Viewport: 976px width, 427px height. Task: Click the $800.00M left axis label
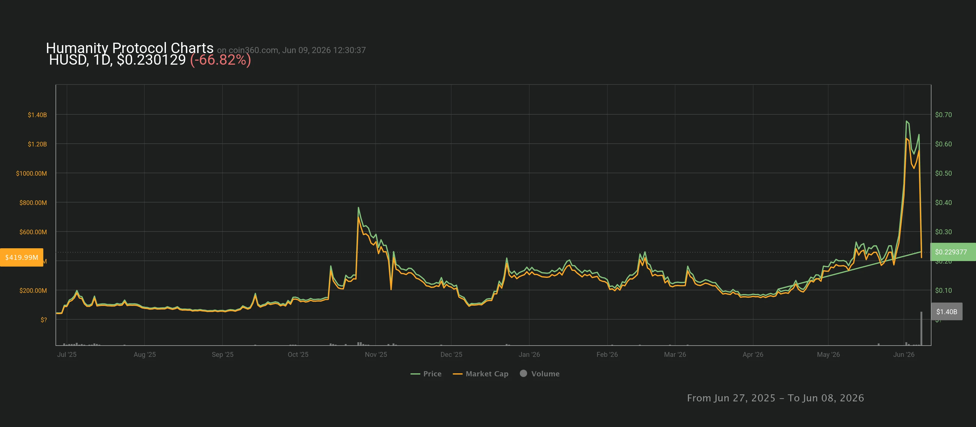[33, 203]
